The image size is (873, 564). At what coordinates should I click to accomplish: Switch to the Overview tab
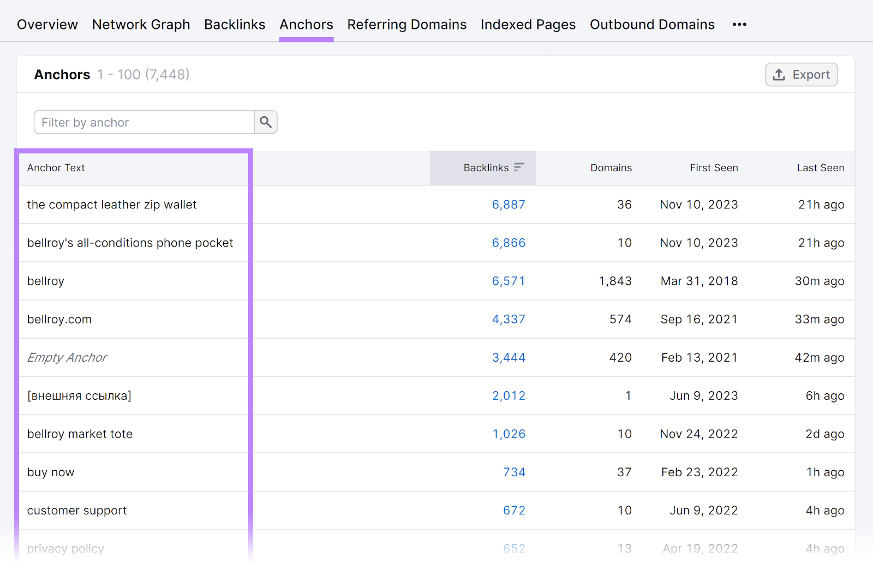click(47, 25)
